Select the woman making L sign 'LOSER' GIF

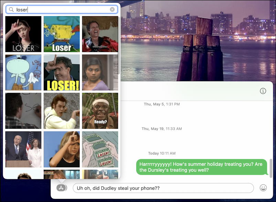23,34
